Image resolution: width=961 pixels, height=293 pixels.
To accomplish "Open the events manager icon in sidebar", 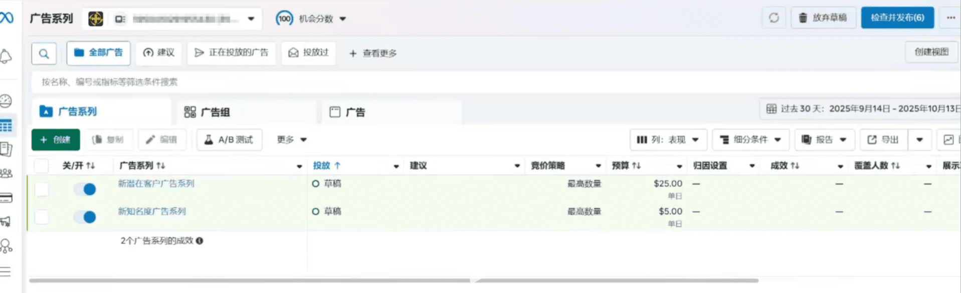I will pyautogui.click(x=6, y=245).
